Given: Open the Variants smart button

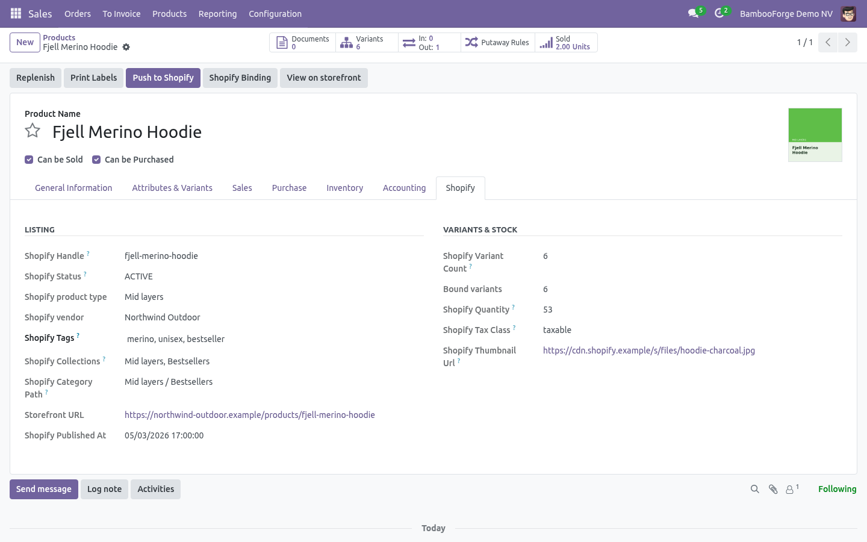Looking at the screenshot, I should pyautogui.click(x=367, y=43).
